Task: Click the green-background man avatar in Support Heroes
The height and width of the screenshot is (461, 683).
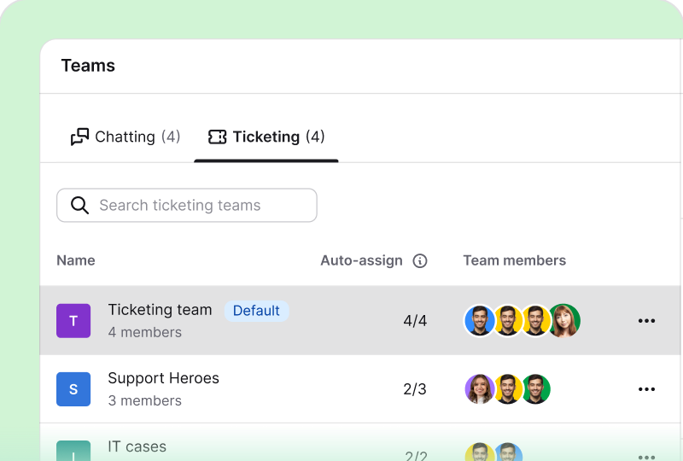Action: pos(536,389)
